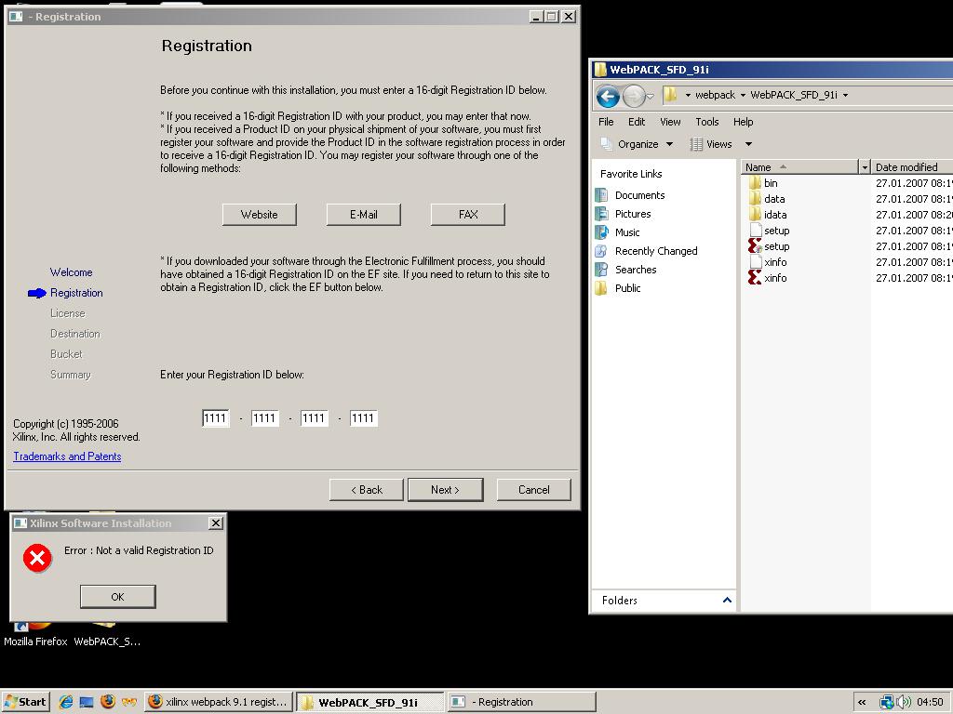Click the folder icon in Explorer address bar
This screenshot has width=953, height=714.
[670, 95]
